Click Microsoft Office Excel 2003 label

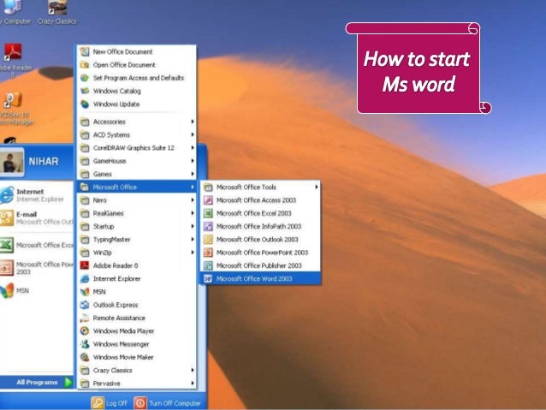pos(254,213)
